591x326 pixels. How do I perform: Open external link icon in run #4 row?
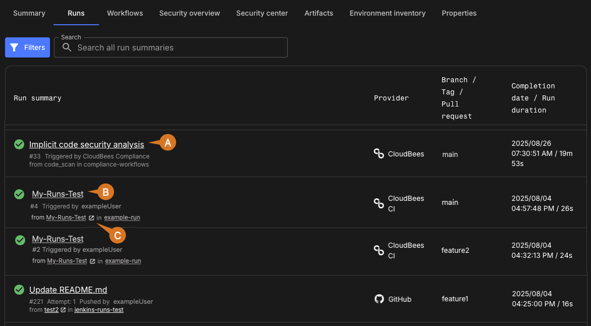pos(91,218)
